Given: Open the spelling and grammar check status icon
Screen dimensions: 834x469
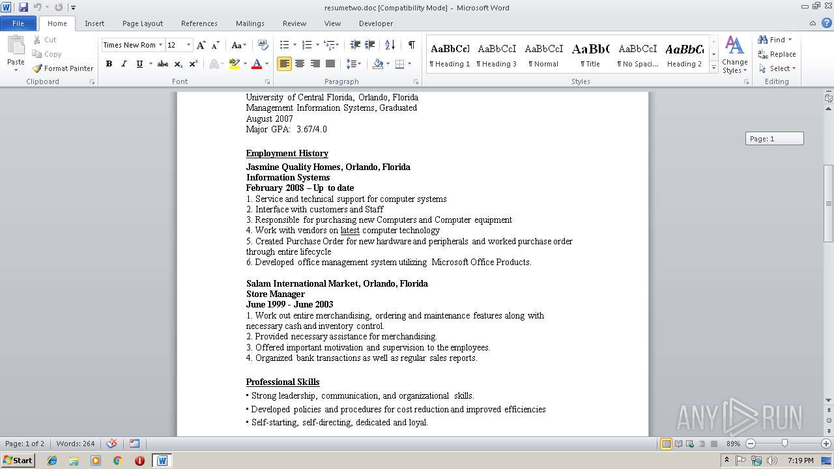Looking at the screenshot, I should coord(112,444).
